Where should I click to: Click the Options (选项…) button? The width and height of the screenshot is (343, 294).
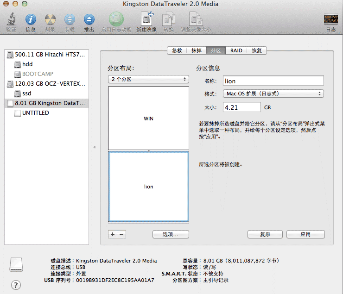[171, 234]
